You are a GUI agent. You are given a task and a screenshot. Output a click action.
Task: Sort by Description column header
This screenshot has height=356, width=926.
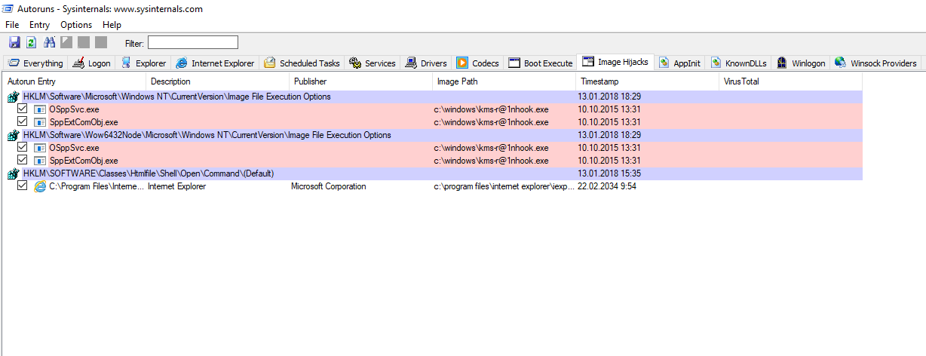click(x=218, y=81)
